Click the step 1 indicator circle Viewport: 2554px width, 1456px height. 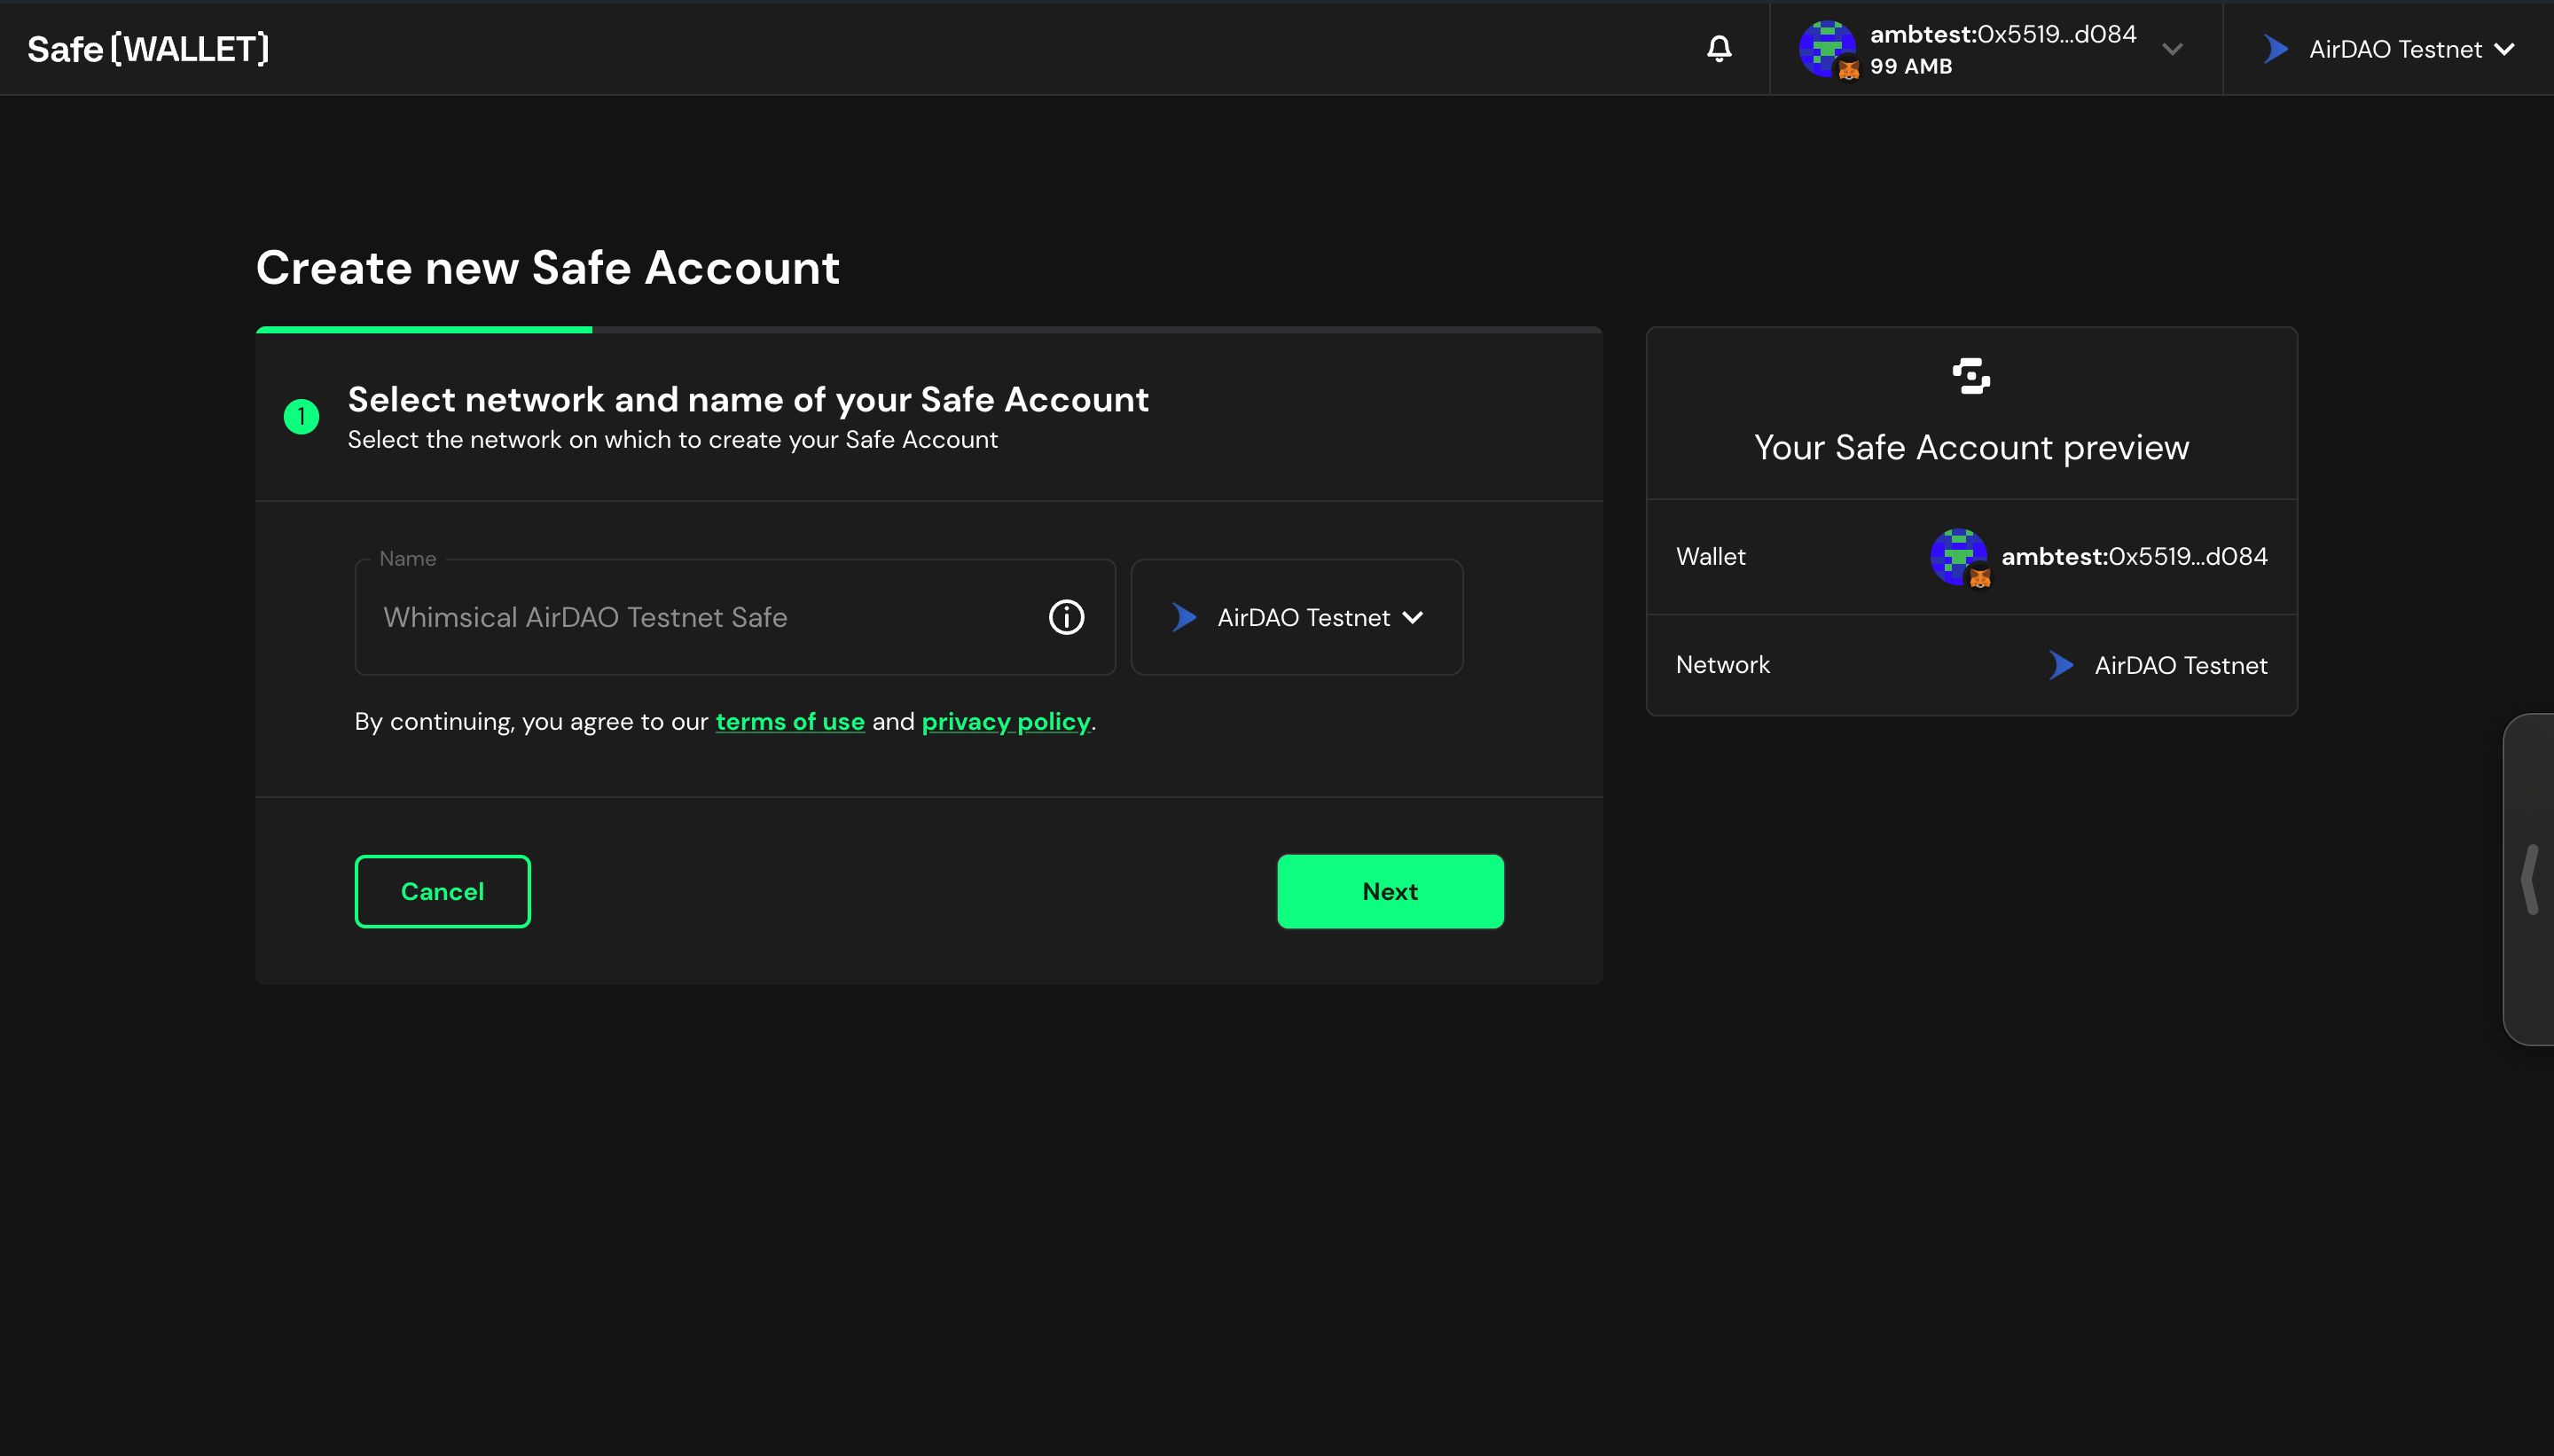301,416
